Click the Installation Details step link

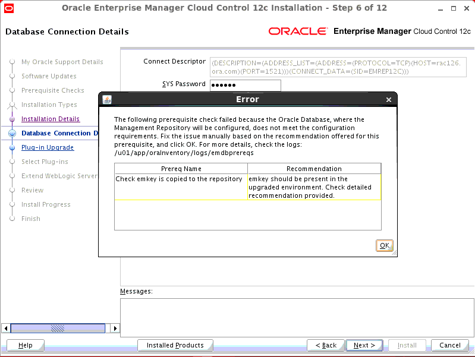click(51, 119)
